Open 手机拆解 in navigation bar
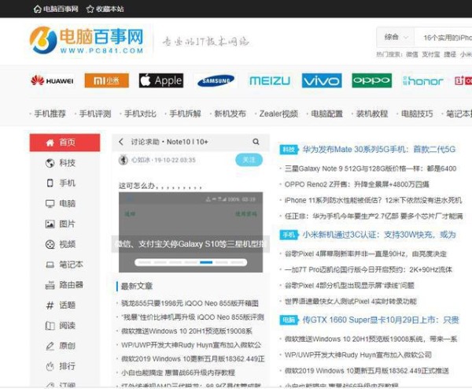The height and width of the screenshot is (389, 472). (185, 113)
